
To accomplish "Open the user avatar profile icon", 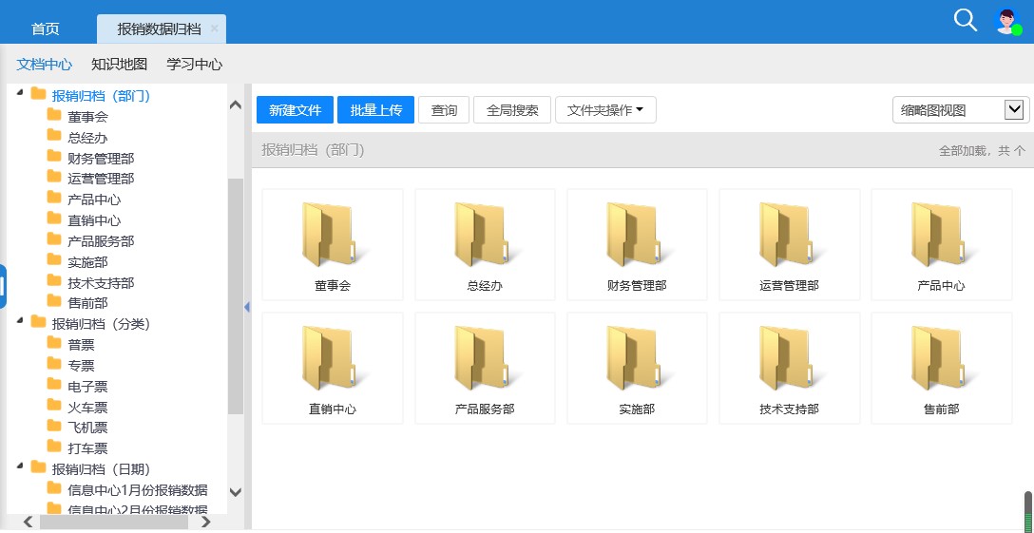I will click(1007, 21).
